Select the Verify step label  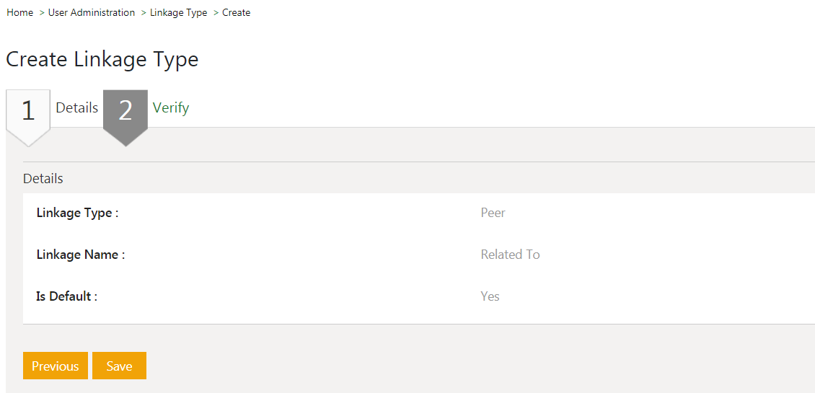(x=171, y=108)
